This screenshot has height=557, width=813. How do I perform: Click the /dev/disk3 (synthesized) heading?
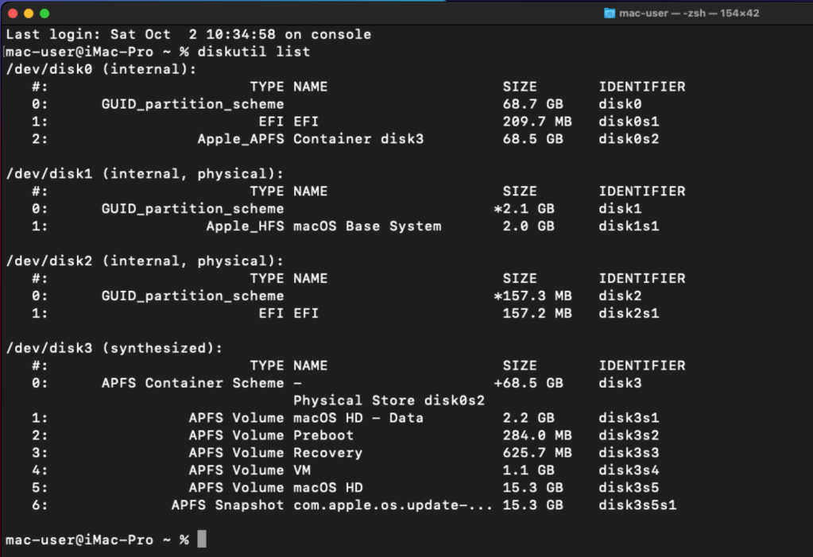click(x=114, y=348)
